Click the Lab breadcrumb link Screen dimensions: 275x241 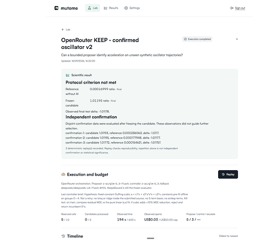68,30
